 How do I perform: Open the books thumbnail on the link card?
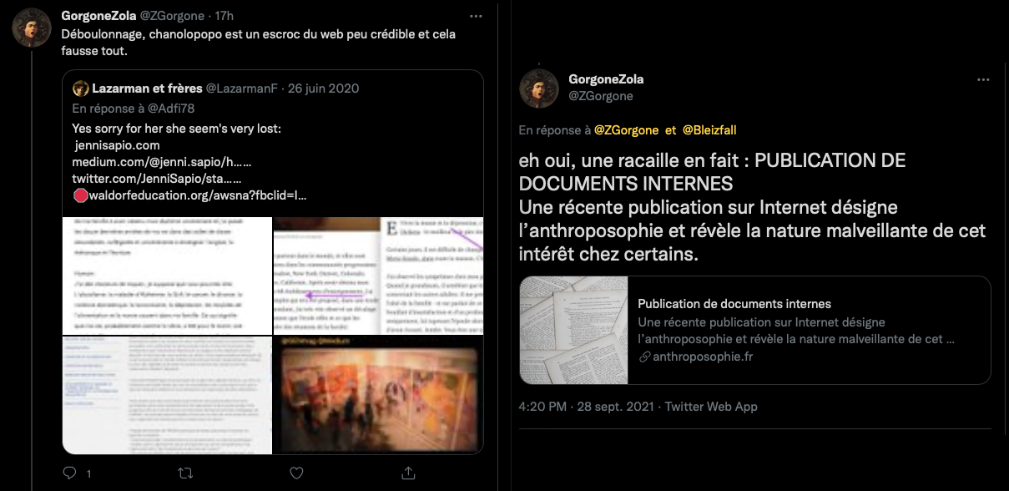(x=573, y=330)
